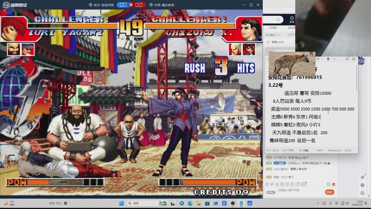Screen dimensions: 371x209
Task: Open the weather widget on taskbar
Action: [9, 203]
